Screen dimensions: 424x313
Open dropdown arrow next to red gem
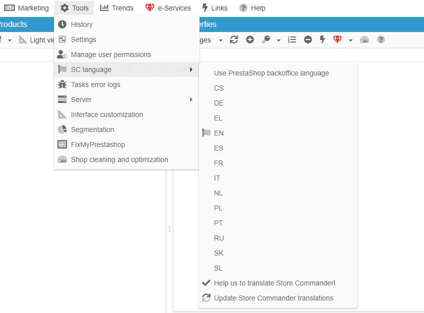click(x=350, y=40)
